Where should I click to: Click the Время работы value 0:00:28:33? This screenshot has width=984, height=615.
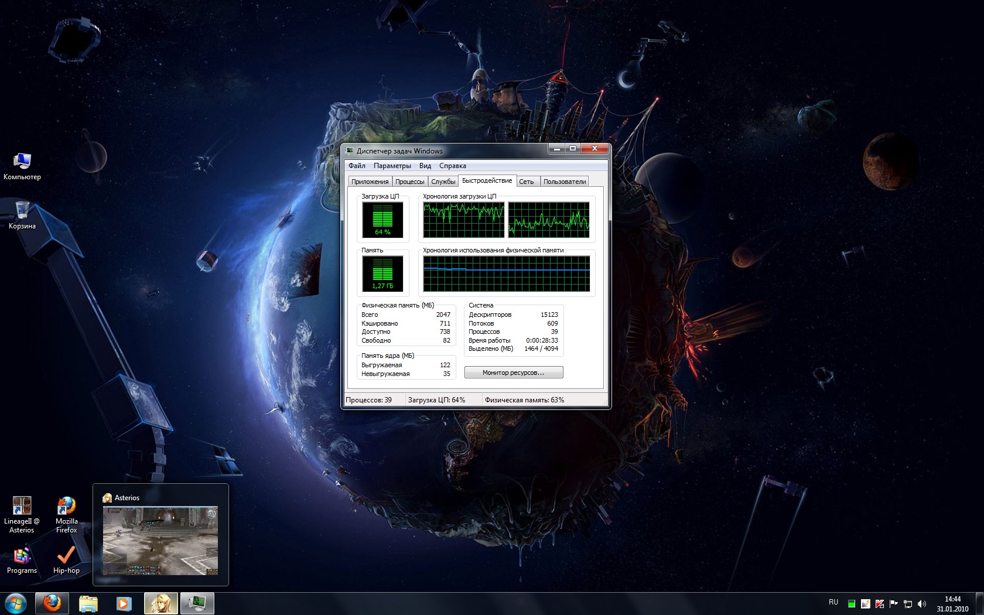[x=542, y=340]
